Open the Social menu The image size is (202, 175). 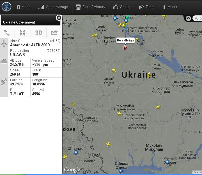point(121,7)
